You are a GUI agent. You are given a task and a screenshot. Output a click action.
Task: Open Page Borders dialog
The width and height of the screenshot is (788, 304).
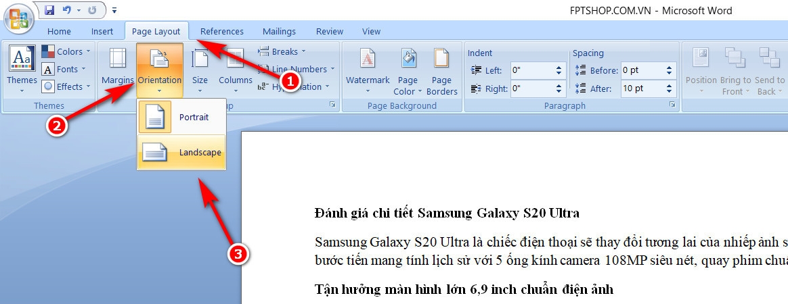[x=442, y=70]
